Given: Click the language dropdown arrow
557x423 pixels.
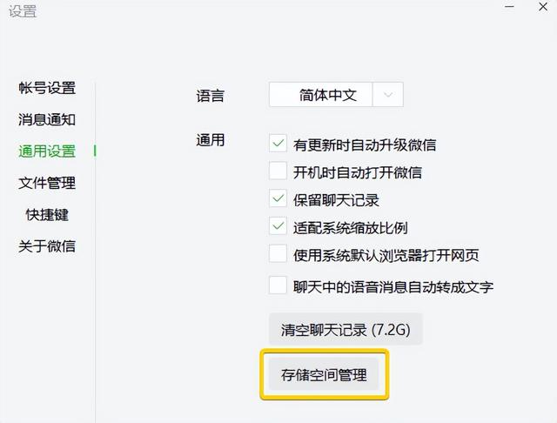Looking at the screenshot, I should 388,95.
